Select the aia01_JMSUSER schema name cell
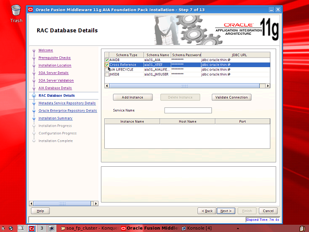The image size is (309, 232). (157, 74)
